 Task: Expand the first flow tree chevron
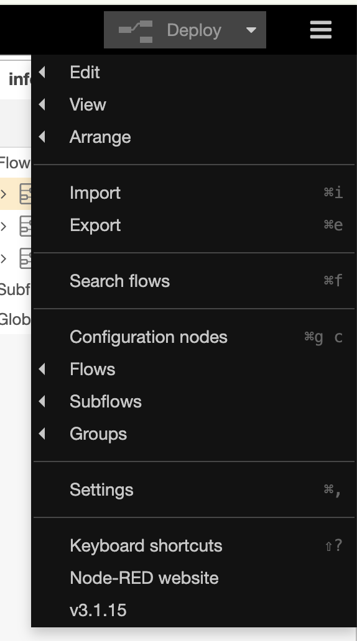(4, 193)
